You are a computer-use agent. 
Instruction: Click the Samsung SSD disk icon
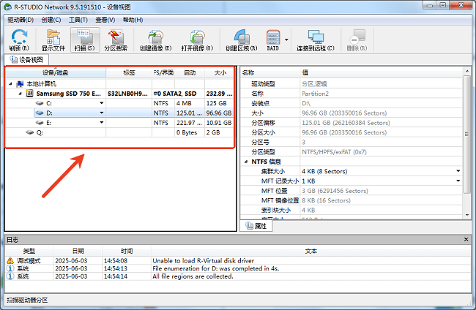(29, 94)
